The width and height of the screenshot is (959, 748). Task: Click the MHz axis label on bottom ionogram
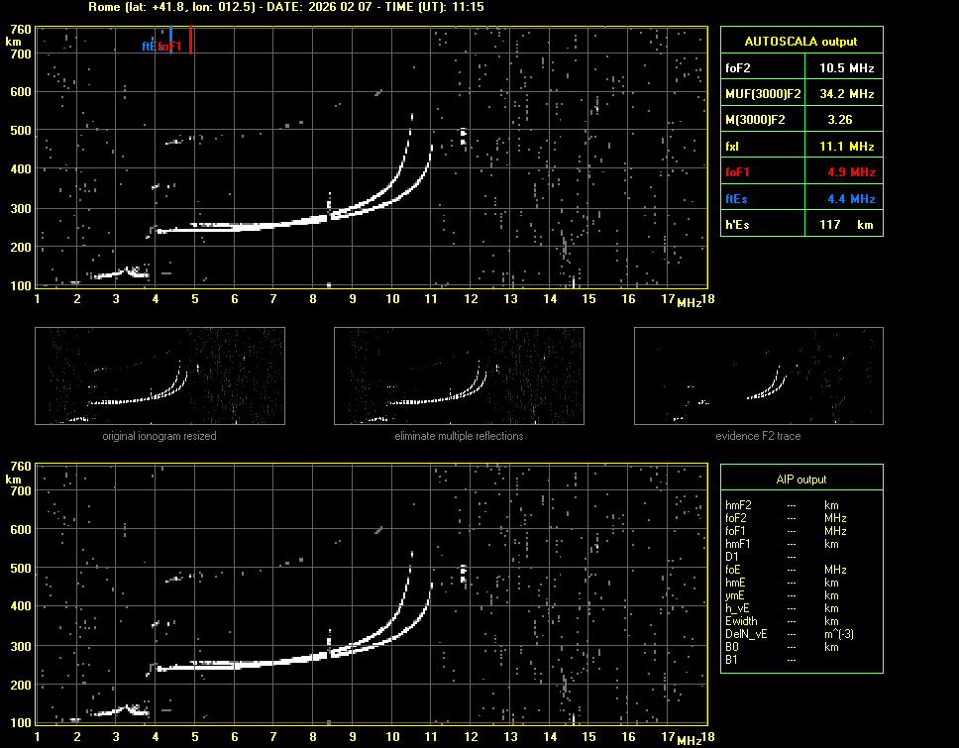pos(689,739)
